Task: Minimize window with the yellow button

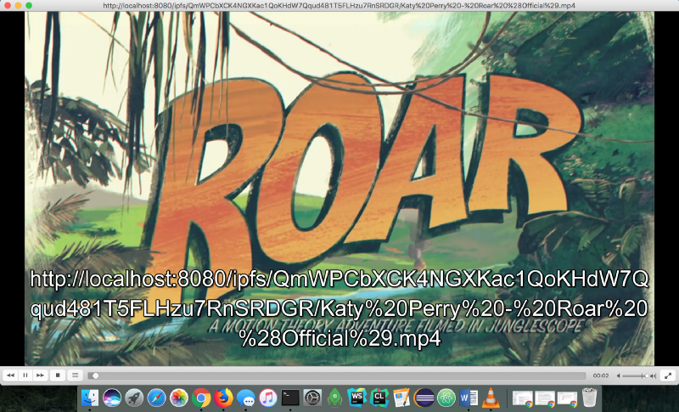Action: pyautogui.click(x=18, y=6)
